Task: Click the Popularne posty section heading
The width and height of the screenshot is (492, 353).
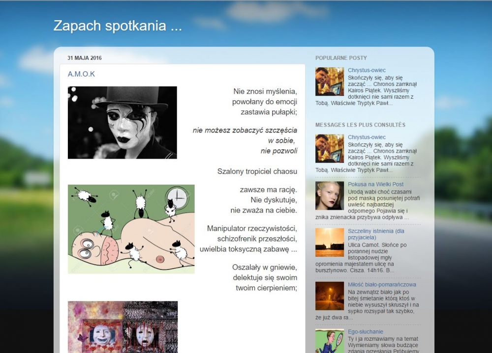Action: tap(341, 58)
